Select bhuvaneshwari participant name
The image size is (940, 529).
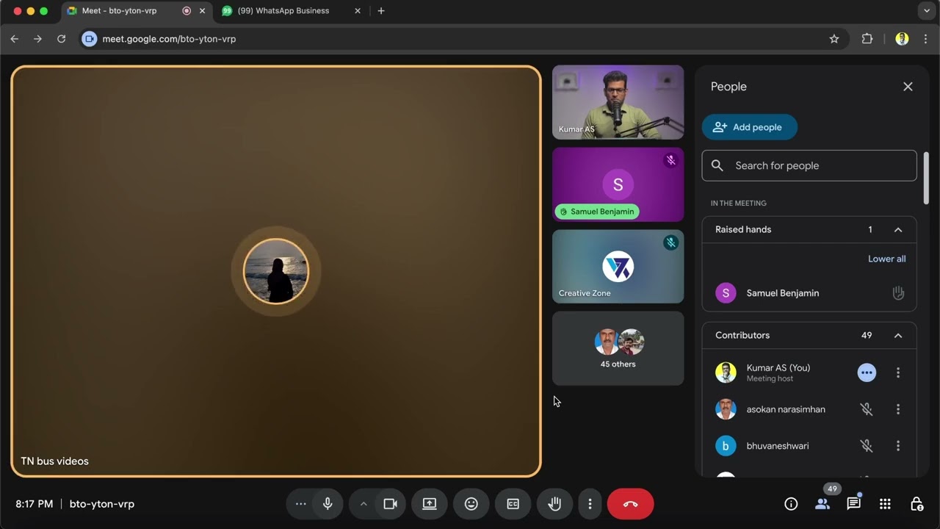[777, 446]
